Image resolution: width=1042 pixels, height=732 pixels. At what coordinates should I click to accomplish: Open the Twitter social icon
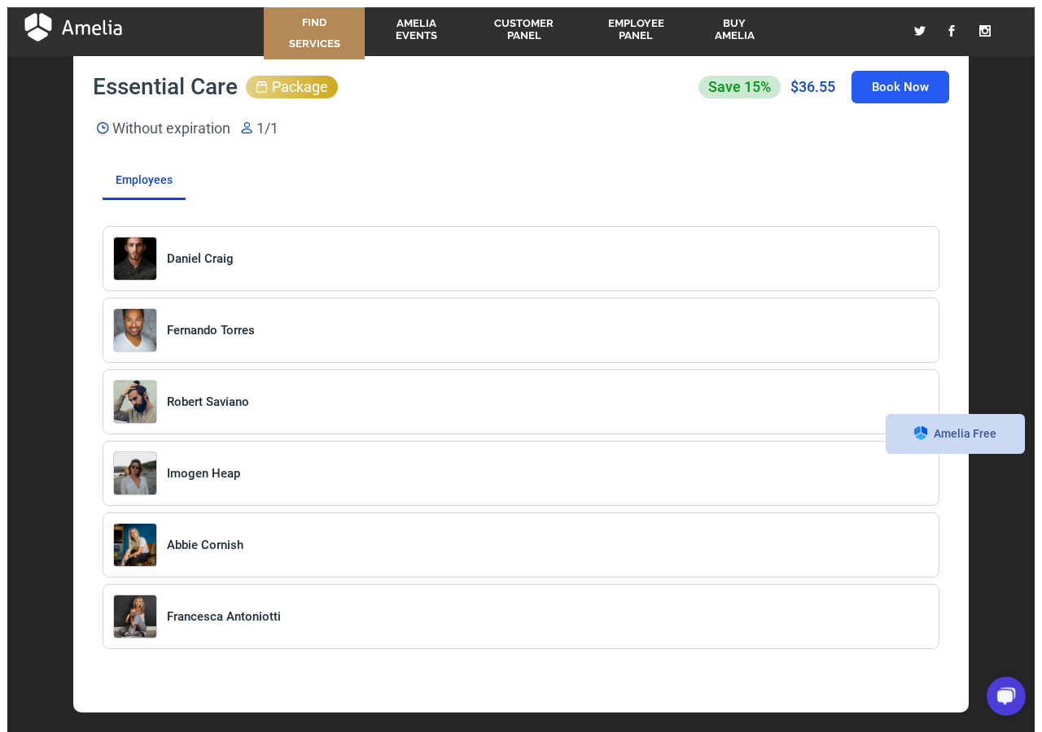point(920,31)
